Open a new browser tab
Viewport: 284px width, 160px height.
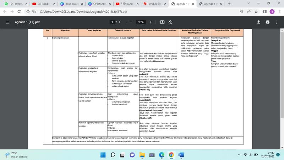[229, 4]
